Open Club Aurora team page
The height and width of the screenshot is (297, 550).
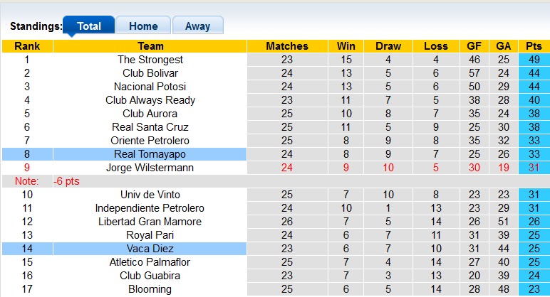[150, 114]
